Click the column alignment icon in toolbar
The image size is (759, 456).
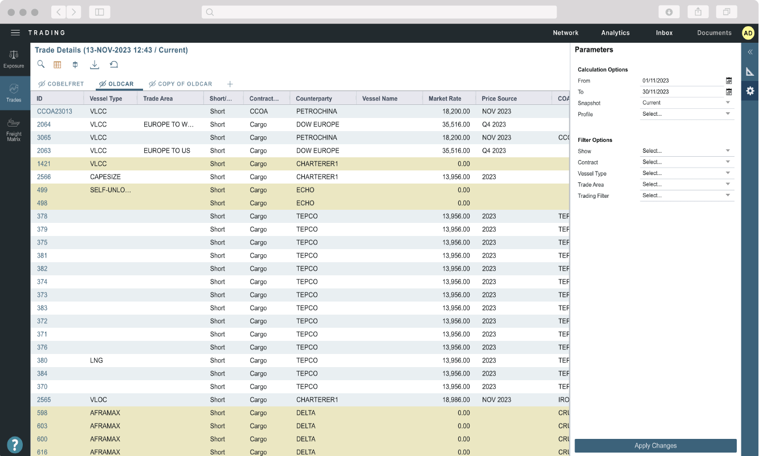pyautogui.click(x=75, y=65)
